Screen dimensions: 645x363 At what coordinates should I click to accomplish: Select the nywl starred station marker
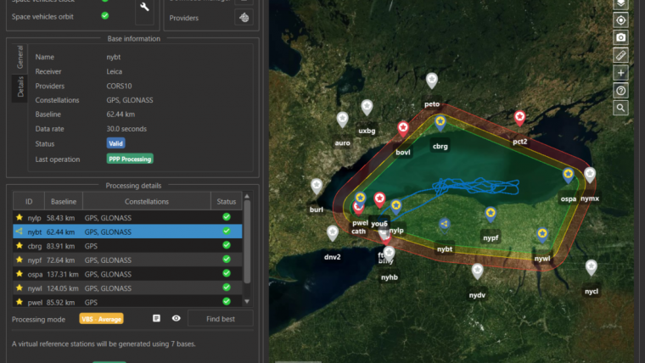(542, 235)
